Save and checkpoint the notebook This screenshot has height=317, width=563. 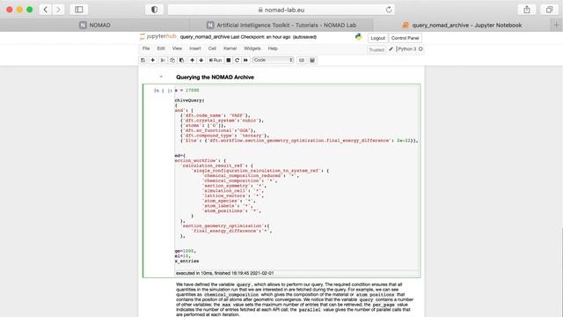coord(143,61)
